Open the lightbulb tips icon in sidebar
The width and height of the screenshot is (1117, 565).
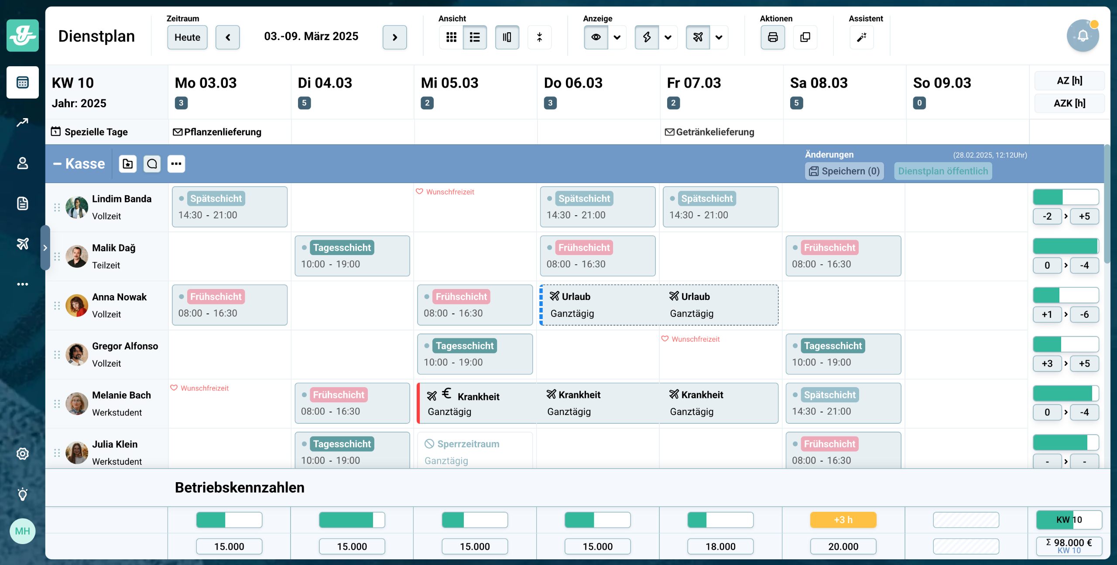tap(23, 494)
